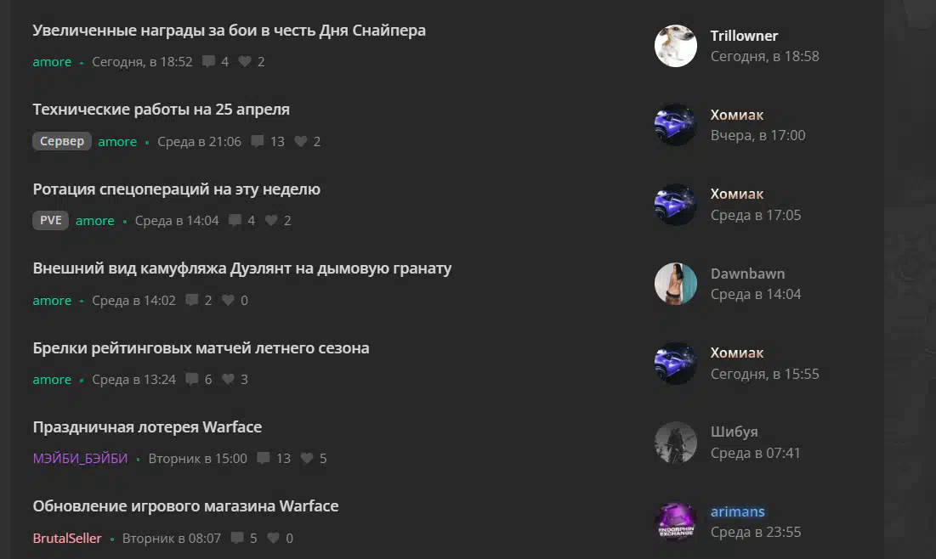Click the comments icon on the Праздничная лотерея thread

pyautogui.click(x=264, y=458)
